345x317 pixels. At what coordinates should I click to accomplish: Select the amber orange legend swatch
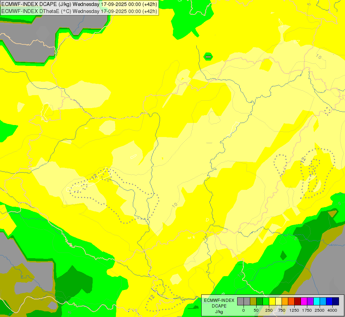click(285, 301)
